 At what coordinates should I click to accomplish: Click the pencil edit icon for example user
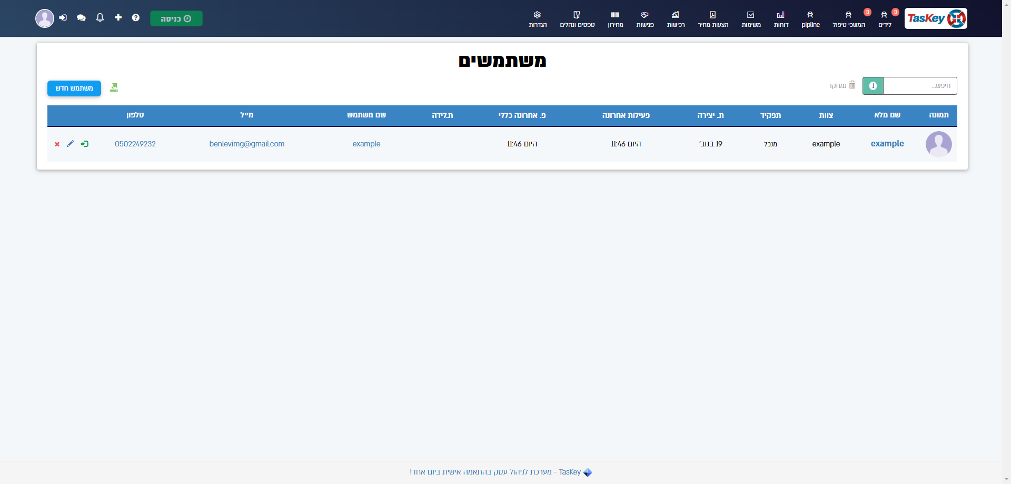[70, 144]
